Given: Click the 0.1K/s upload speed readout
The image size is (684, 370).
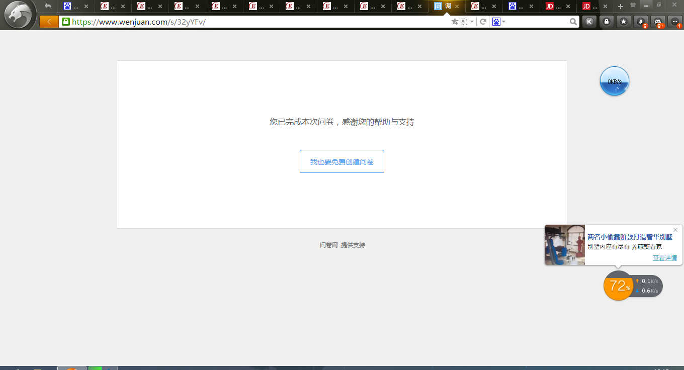Looking at the screenshot, I should 647,281.
